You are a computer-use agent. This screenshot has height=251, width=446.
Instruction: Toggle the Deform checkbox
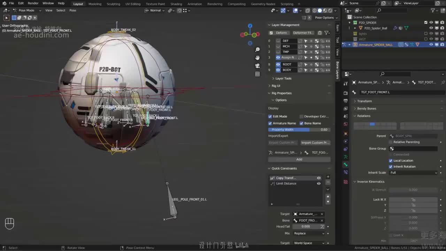[271, 33]
